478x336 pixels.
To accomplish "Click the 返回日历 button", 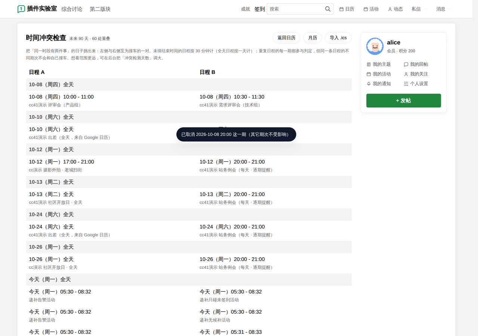I will [286, 38].
